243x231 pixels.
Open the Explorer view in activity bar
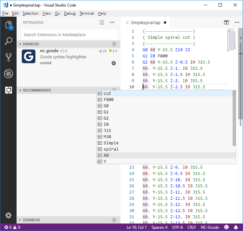point(8,25)
